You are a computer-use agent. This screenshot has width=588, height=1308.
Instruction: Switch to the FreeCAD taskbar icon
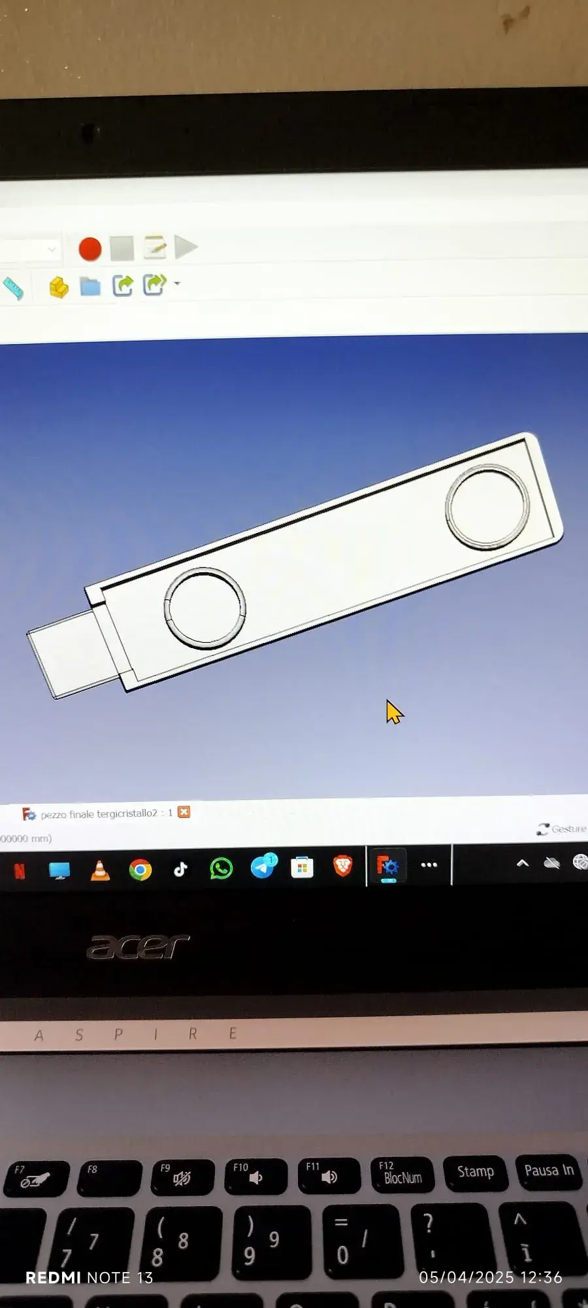pyautogui.click(x=388, y=866)
